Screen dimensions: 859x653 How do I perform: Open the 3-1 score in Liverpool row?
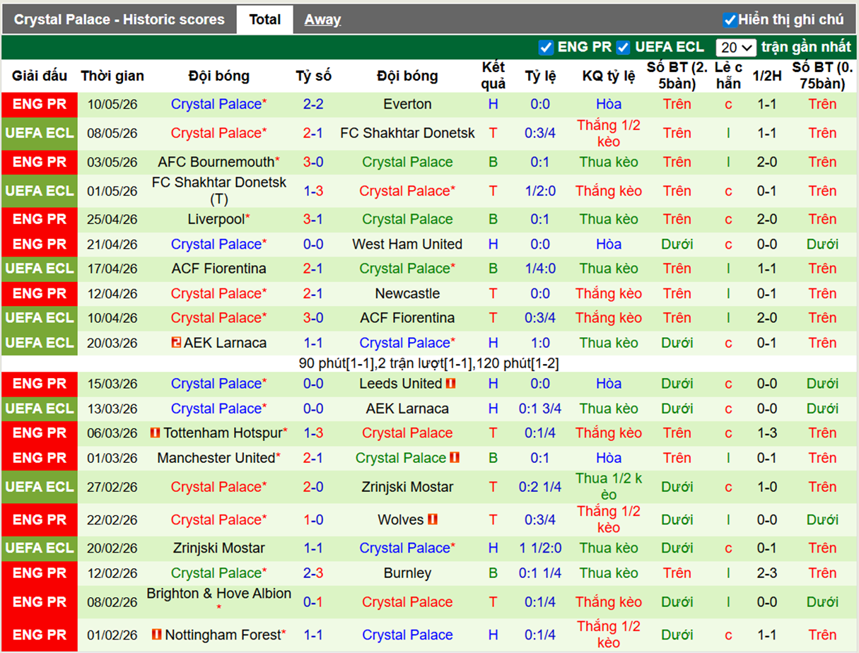click(x=313, y=219)
